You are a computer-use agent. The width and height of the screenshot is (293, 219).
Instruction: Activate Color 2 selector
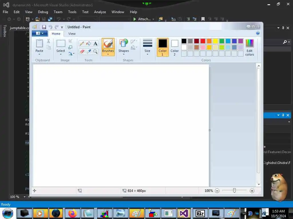(175, 47)
